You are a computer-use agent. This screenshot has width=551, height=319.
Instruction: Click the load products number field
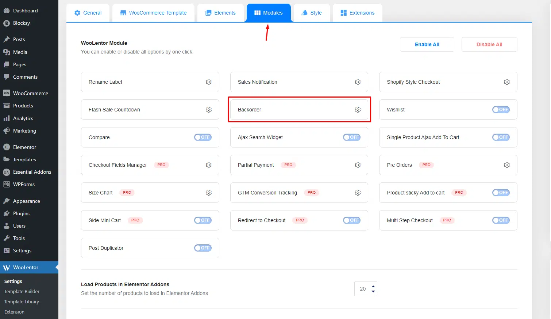pyautogui.click(x=362, y=289)
